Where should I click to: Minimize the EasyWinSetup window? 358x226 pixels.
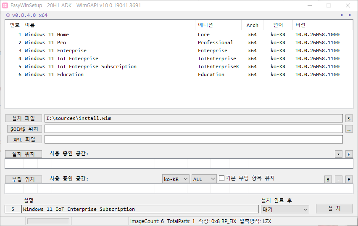pyautogui.click(x=310, y=5)
